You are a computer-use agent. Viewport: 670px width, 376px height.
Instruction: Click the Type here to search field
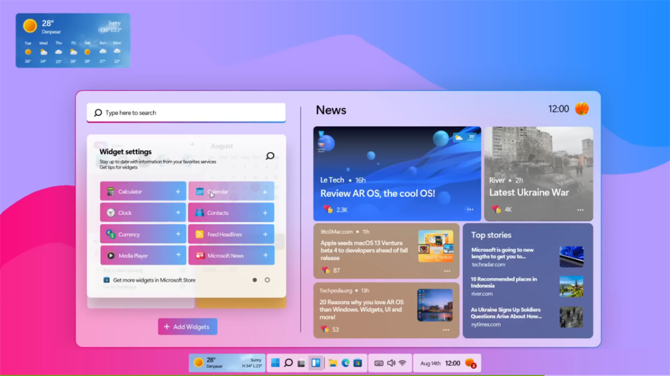click(186, 113)
